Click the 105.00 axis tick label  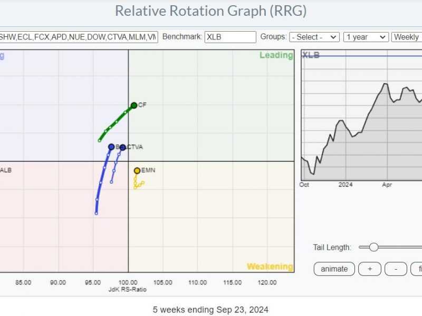(x=162, y=282)
